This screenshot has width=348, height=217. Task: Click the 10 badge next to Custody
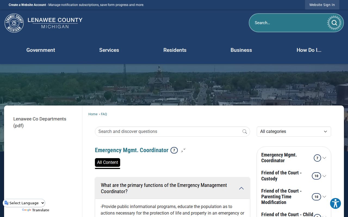[316, 176]
